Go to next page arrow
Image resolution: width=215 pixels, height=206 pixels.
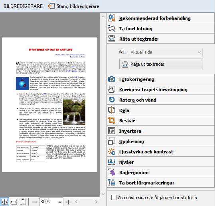tap(96, 202)
